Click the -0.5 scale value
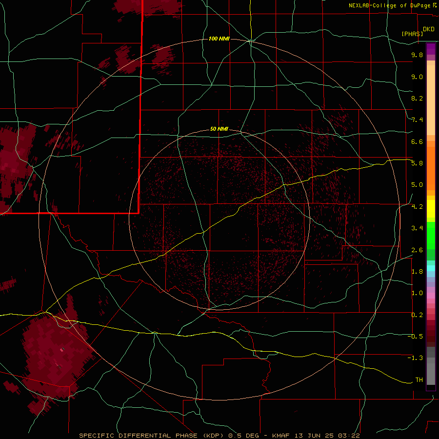 (x=416, y=337)
